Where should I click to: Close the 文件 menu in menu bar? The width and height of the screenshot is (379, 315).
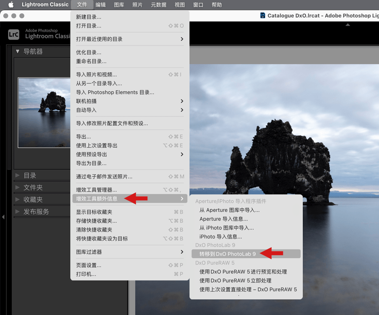click(82, 5)
